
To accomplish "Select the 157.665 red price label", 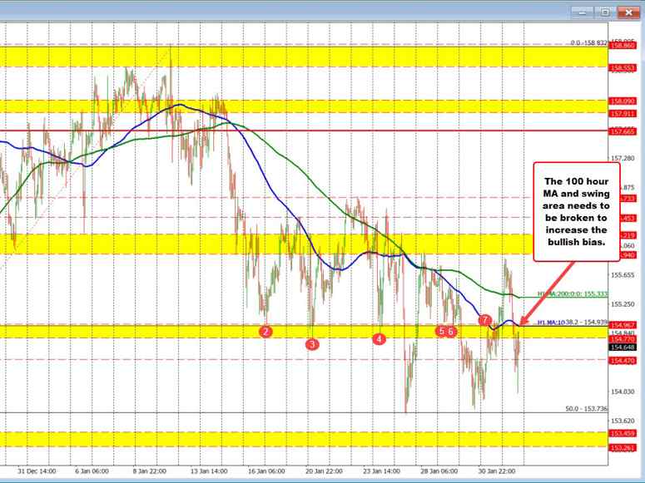I will [x=623, y=131].
